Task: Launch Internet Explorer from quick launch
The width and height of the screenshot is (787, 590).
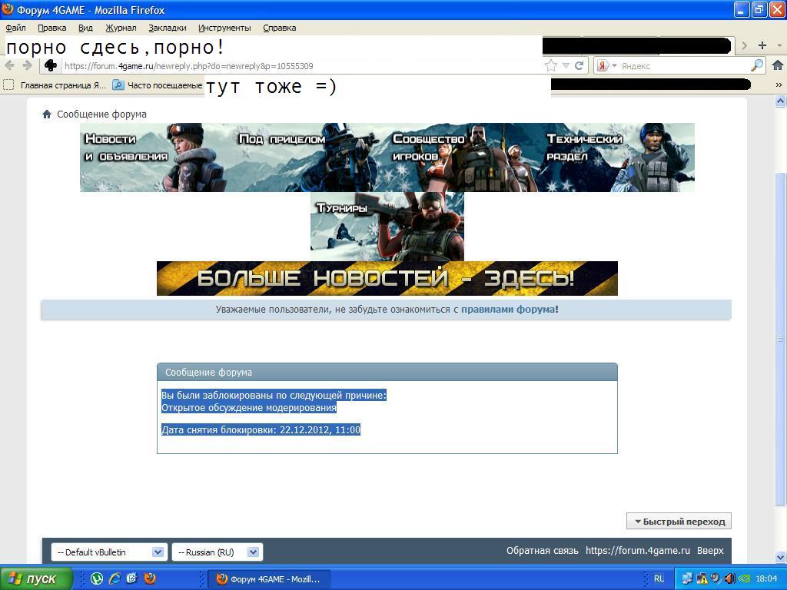Action: (x=115, y=578)
